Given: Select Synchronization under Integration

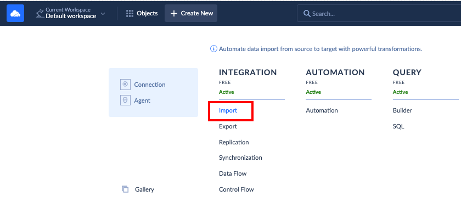Looking at the screenshot, I should (x=240, y=158).
